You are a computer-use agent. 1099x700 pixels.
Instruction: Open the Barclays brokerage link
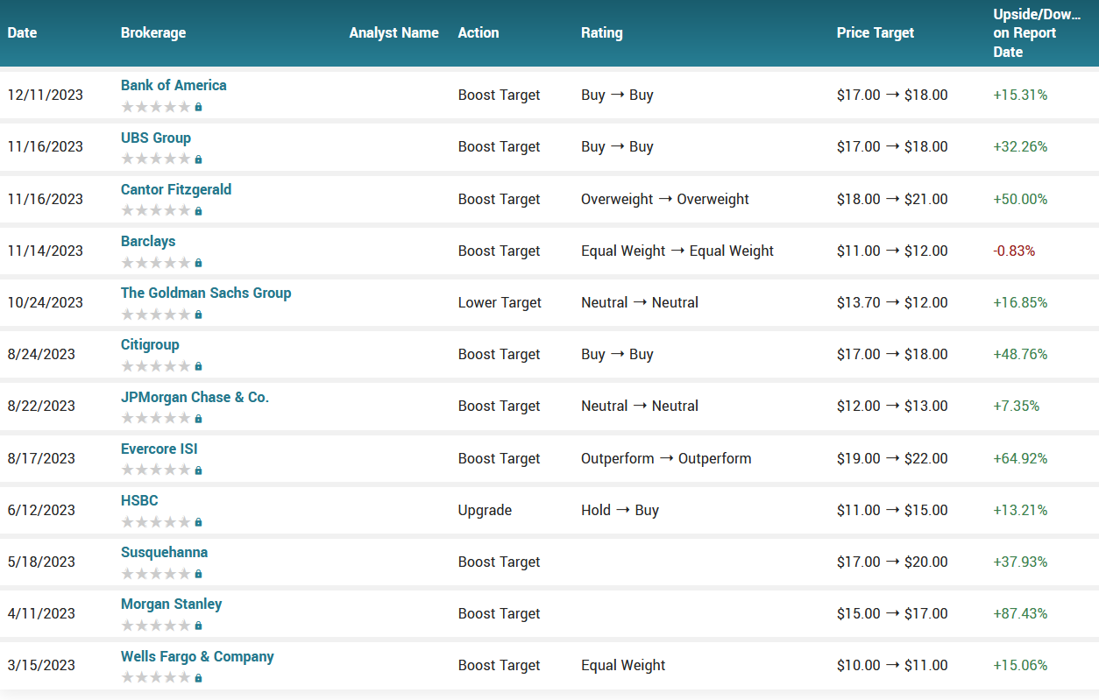click(148, 241)
